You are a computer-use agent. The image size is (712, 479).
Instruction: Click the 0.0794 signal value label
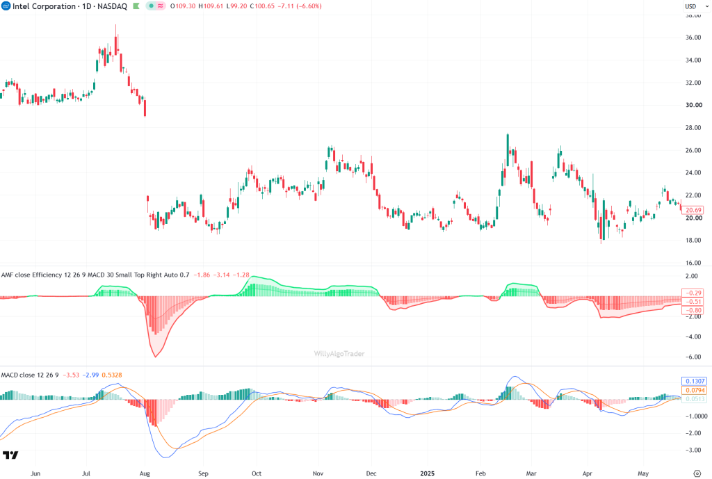click(695, 390)
